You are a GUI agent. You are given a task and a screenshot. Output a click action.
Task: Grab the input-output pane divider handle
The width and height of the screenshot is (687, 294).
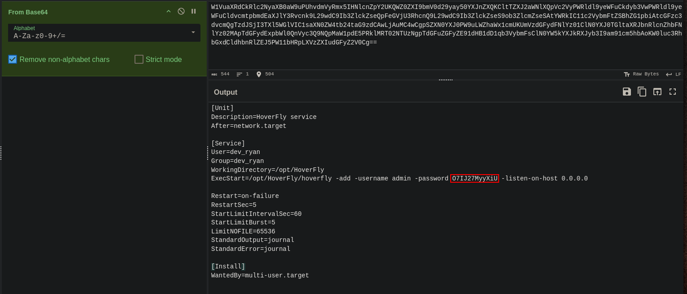coord(446,80)
